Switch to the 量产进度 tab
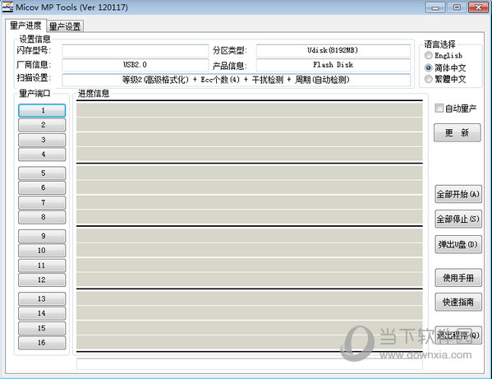The image size is (492, 379). (25, 25)
